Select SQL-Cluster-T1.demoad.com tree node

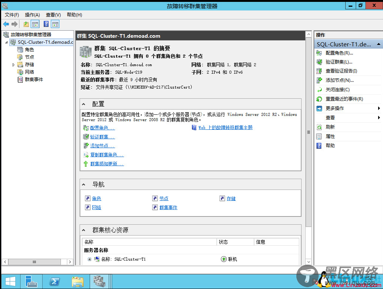[x=46, y=42]
